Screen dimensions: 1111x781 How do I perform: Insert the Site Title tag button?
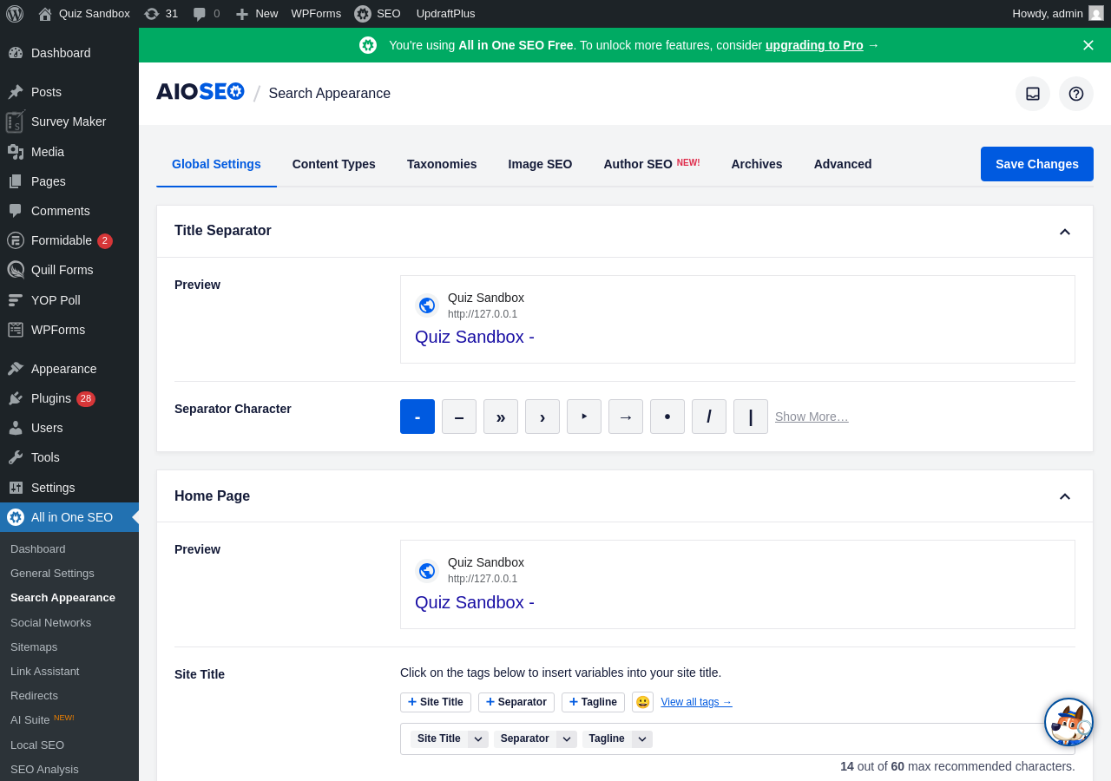tap(436, 702)
